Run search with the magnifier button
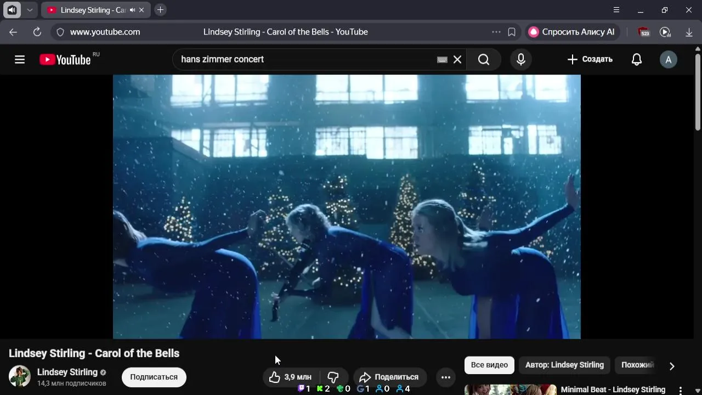The width and height of the screenshot is (702, 395). coord(484,59)
